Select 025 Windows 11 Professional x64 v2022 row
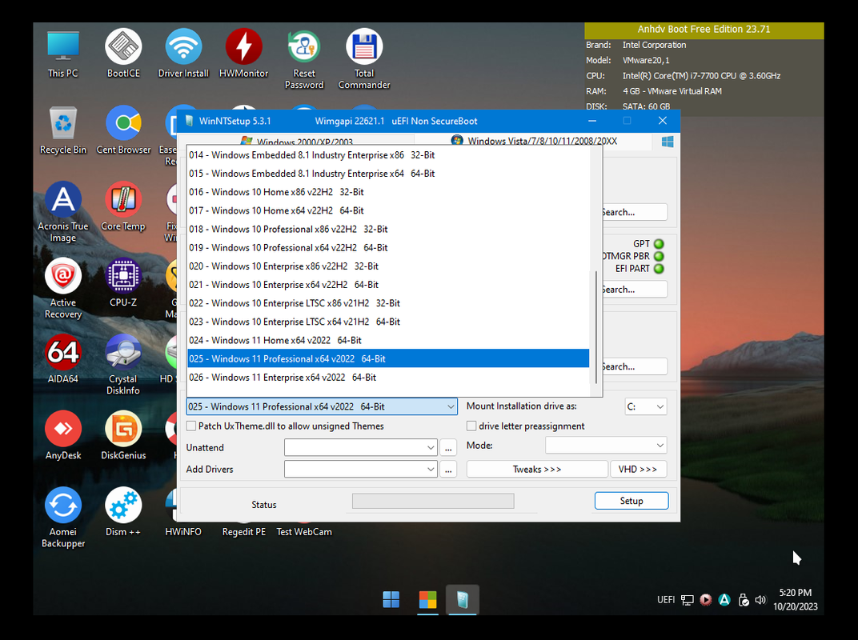858x640 pixels. pyautogui.click(x=388, y=359)
